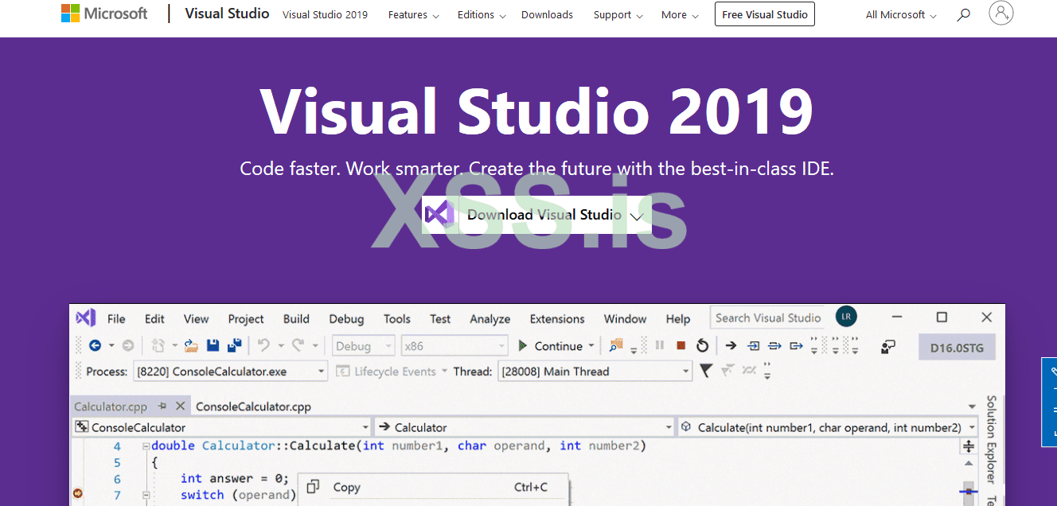1057x506 pixels.
Task: Click the Navigate Backward blue arrow icon
Action: tap(95, 345)
